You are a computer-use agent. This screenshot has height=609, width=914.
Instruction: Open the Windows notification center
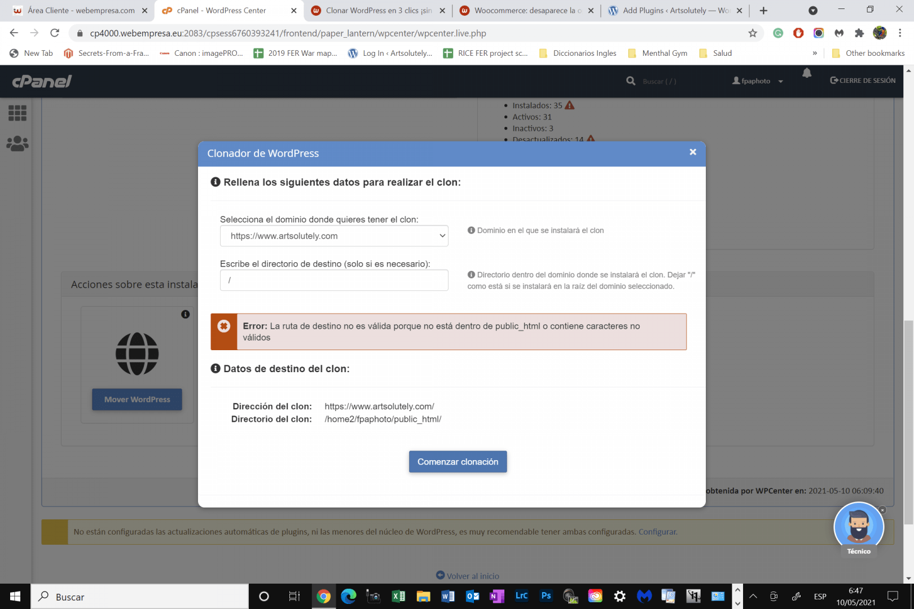pos(893,596)
